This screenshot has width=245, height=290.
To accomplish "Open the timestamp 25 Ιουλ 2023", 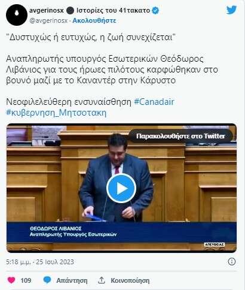I will click(x=40, y=262).
